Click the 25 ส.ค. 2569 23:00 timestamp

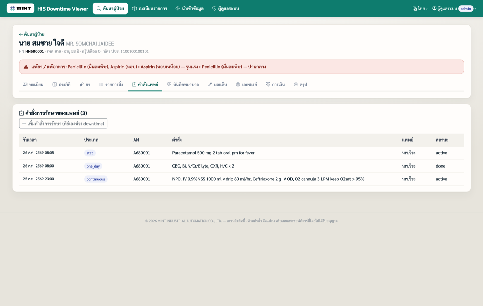tap(39, 179)
